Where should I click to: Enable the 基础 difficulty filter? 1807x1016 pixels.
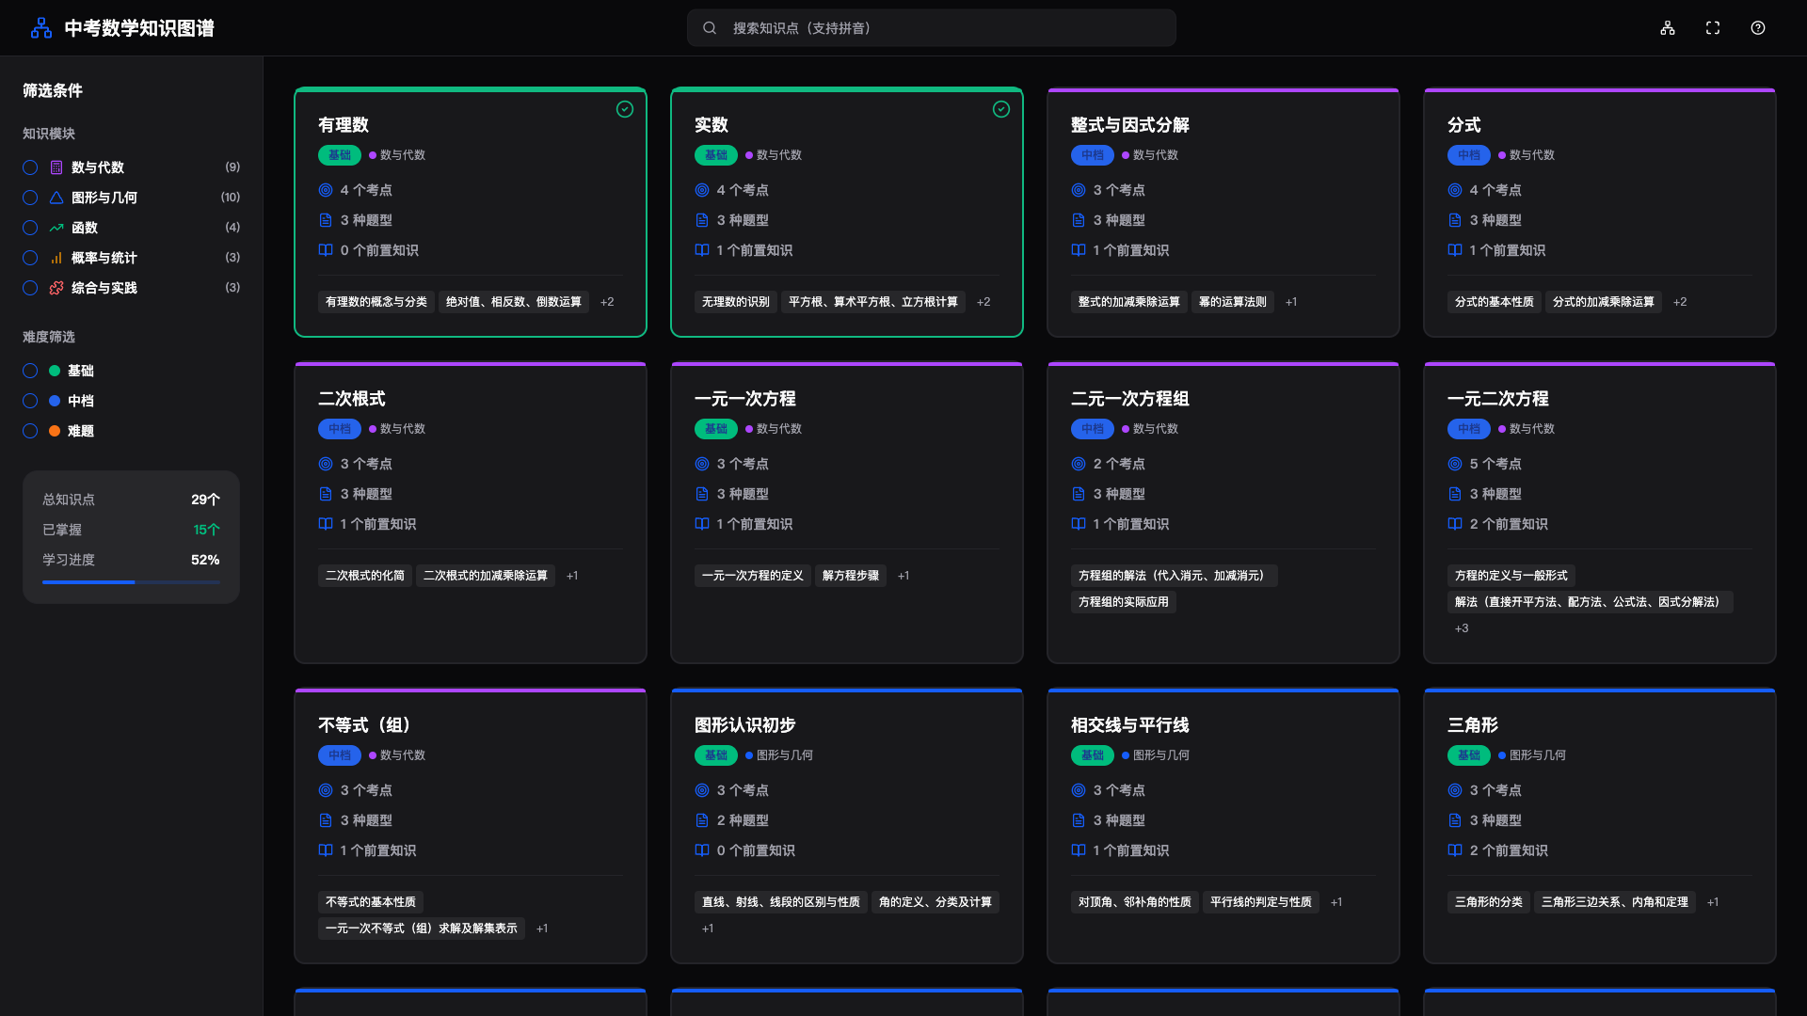(x=29, y=371)
